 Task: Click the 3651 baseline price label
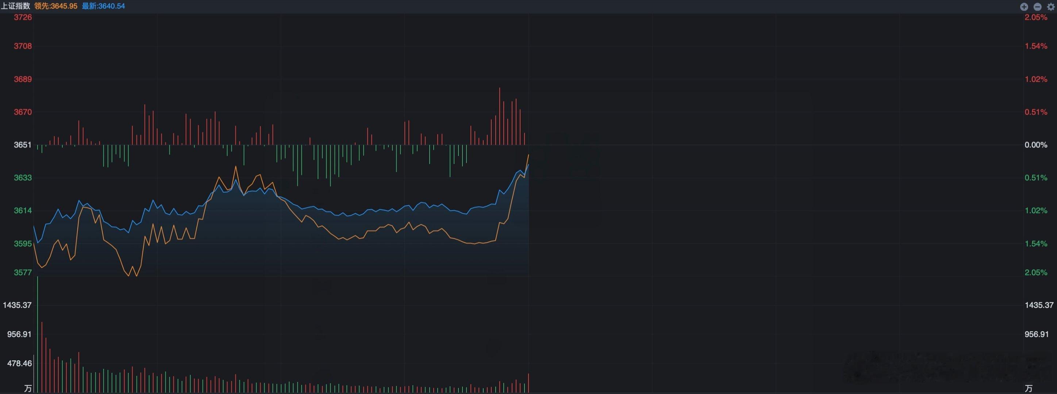click(x=23, y=145)
